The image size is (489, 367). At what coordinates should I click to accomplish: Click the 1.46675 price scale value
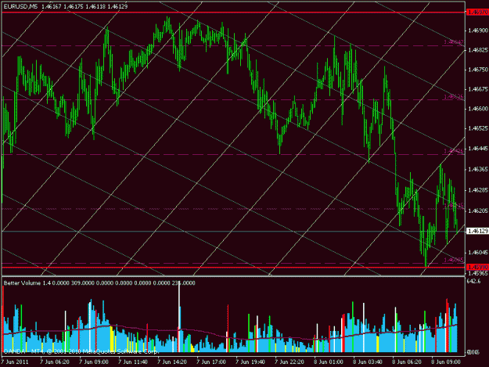pyautogui.click(x=478, y=89)
